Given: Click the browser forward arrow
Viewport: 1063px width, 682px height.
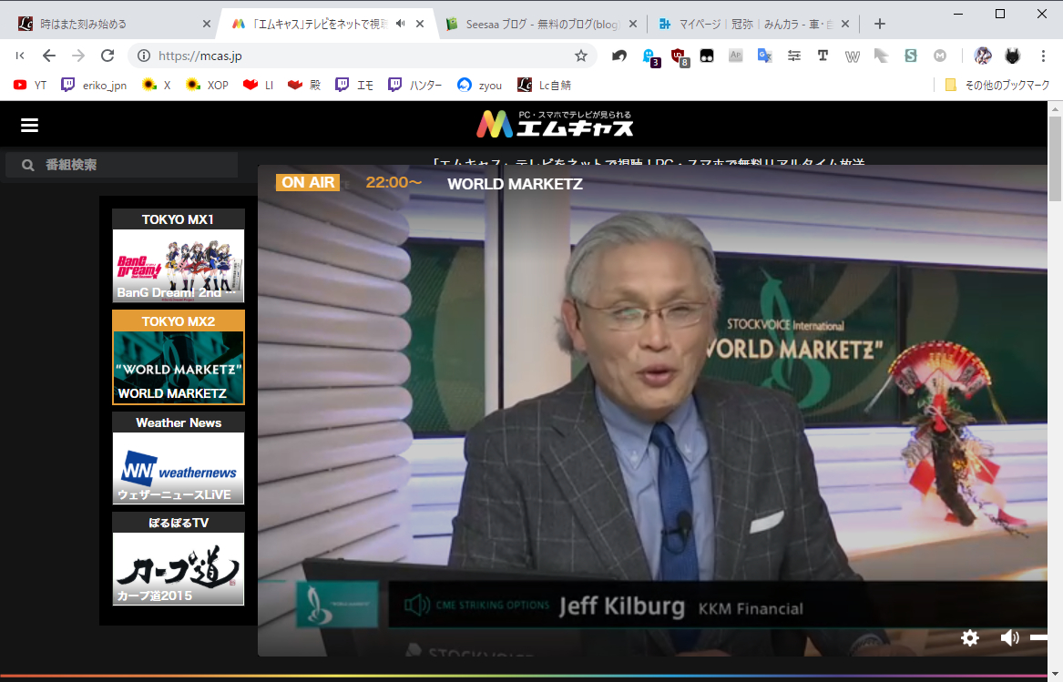Looking at the screenshot, I should coord(78,56).
